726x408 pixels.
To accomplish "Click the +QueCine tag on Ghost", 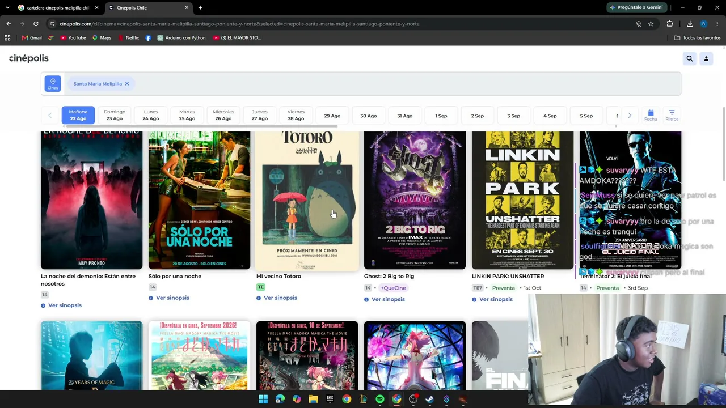I will pos(393,288).
